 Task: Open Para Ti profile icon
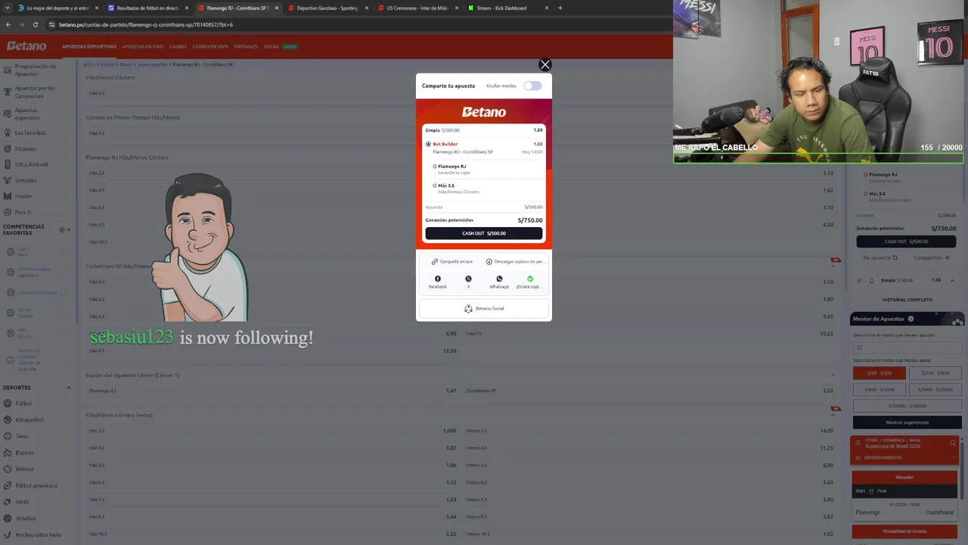click(7, 213)
